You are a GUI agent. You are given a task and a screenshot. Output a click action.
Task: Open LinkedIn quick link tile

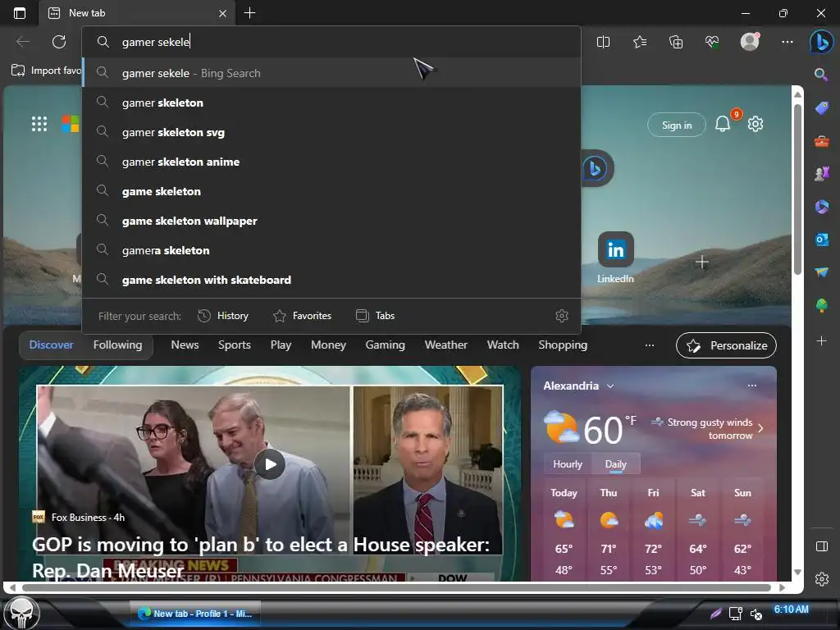(615, 258)
